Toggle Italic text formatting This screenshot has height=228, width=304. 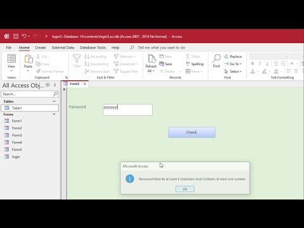[x=260, y=64]
